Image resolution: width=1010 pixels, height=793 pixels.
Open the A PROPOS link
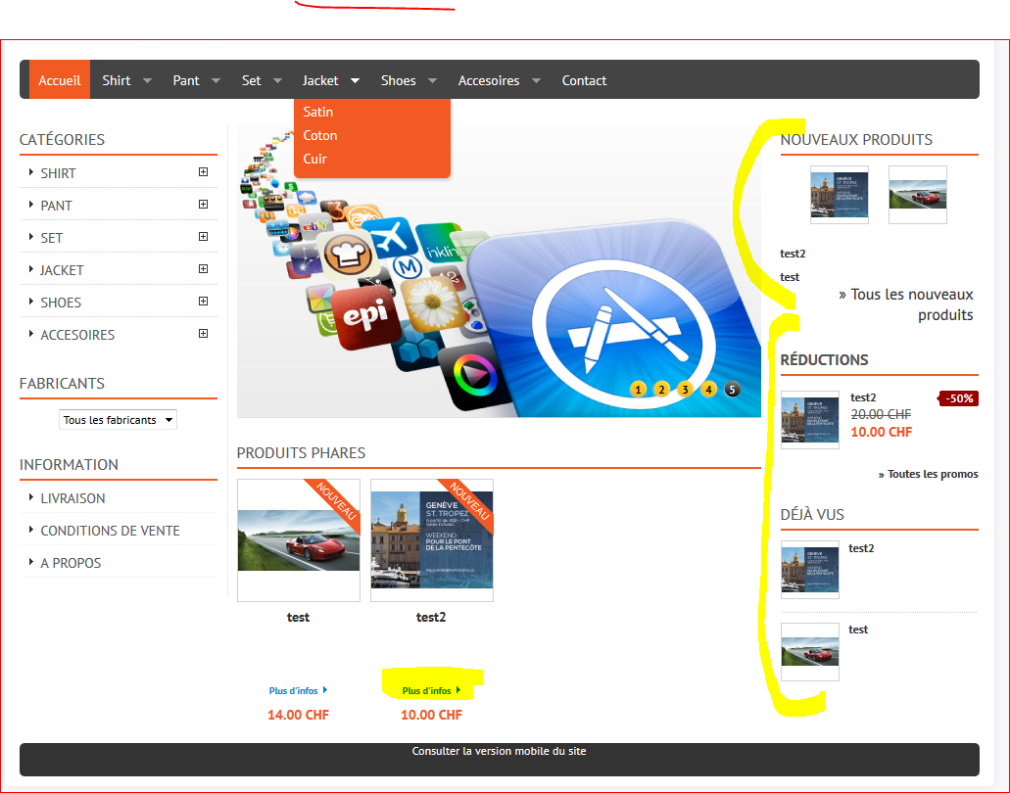coord(71,563)
